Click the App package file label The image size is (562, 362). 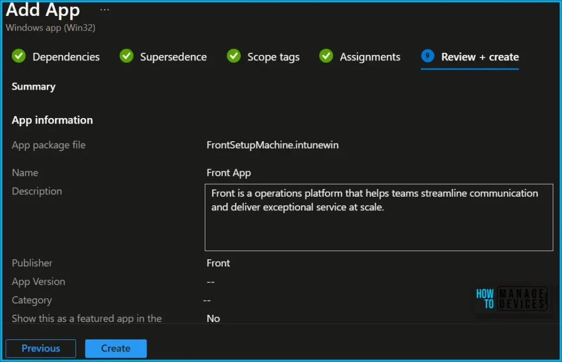click(x=49, y=146)
